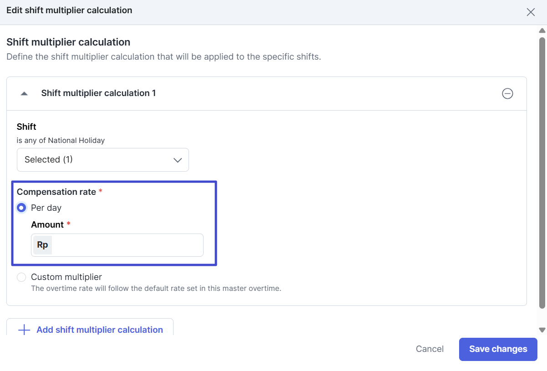Image resolution: width=547 pixels, height=371 pixels.
Task: Click the 'Per day' option label
Action: (x=46, y=208)
